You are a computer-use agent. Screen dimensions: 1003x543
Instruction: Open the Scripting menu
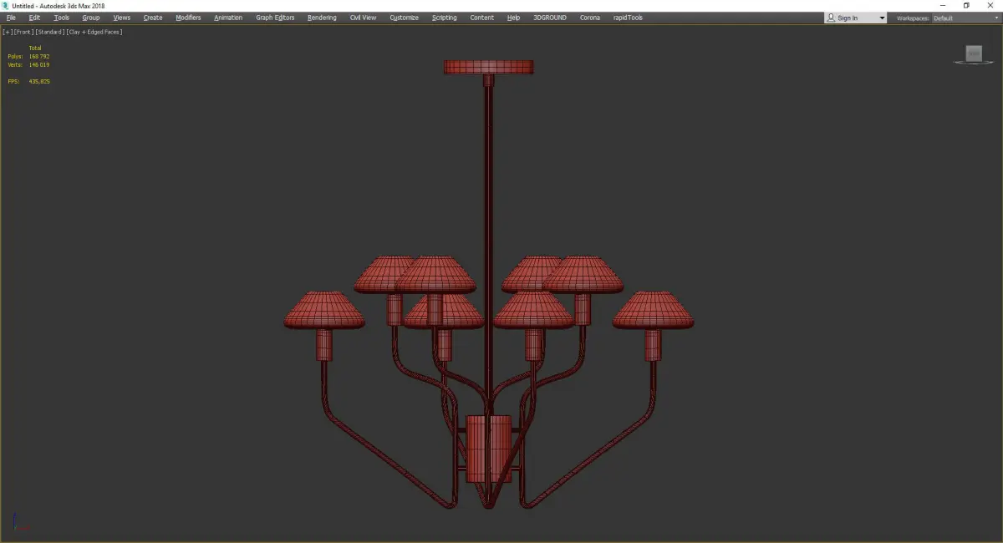pos(445,18)
